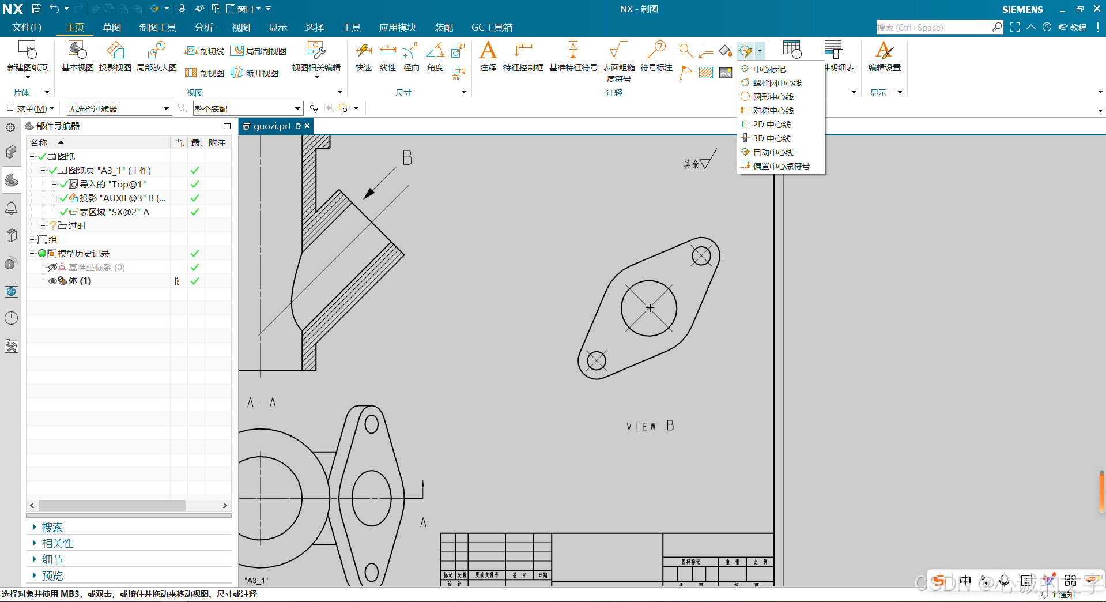Open the 文件(F) menu
Screen dimensions: 1106x602
[27, 27]
